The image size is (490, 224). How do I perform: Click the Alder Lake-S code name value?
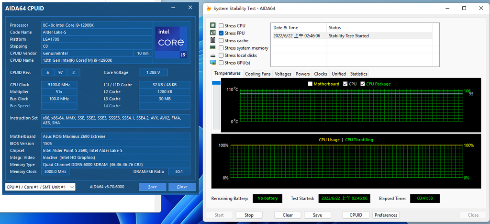coord(97,32)
